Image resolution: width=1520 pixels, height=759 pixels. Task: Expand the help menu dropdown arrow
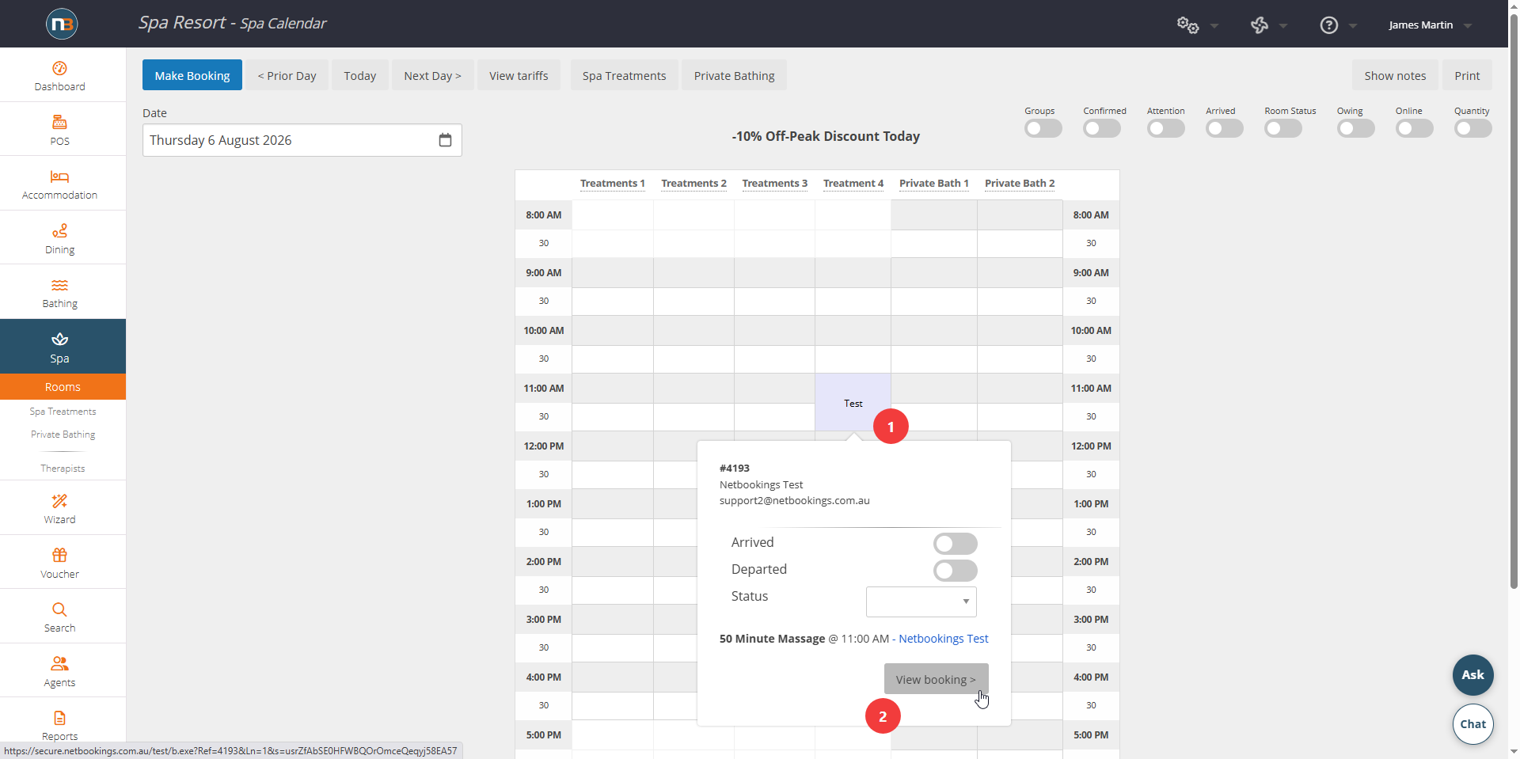point(1353,26)
